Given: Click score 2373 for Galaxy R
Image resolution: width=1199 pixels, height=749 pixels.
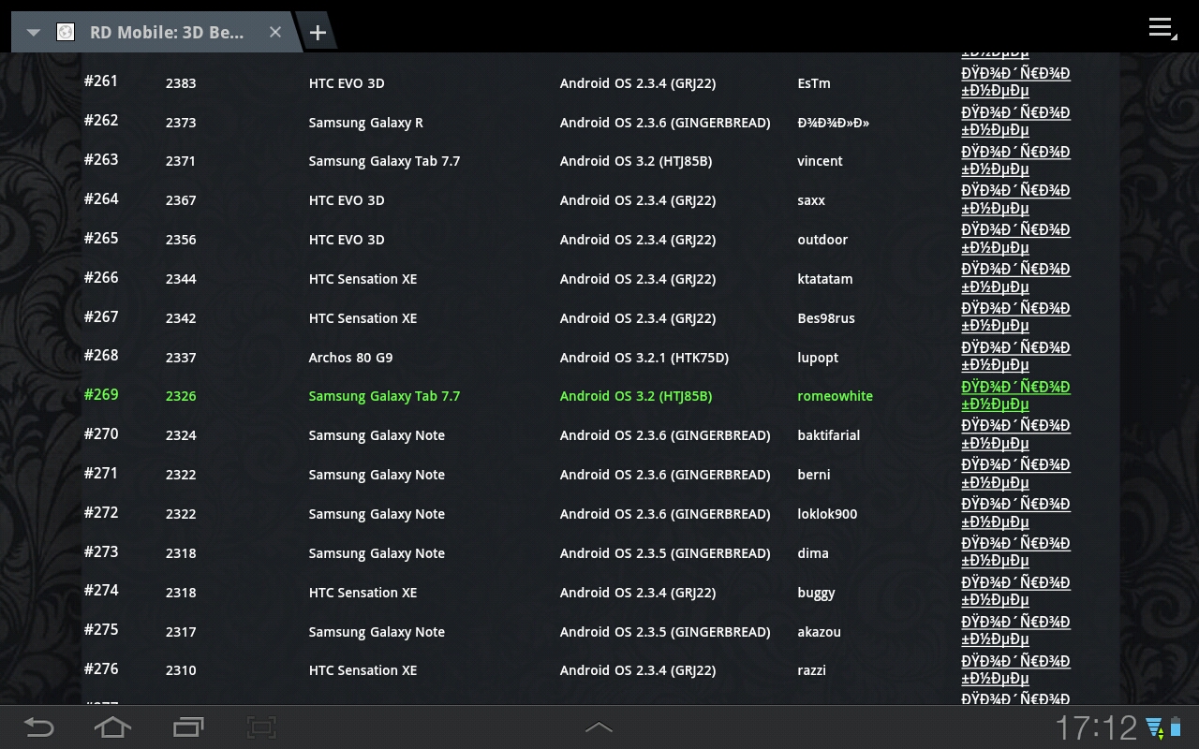Looking at the screenshot, I should pyautogui.click(x=181, y=123).
